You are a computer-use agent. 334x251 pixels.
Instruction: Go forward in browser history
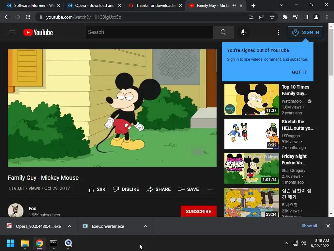pos(18,17)
